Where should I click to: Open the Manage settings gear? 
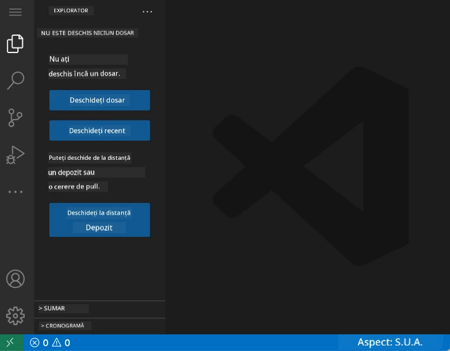click(15, 316)
